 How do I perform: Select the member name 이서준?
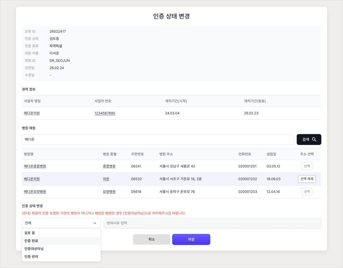54,53
